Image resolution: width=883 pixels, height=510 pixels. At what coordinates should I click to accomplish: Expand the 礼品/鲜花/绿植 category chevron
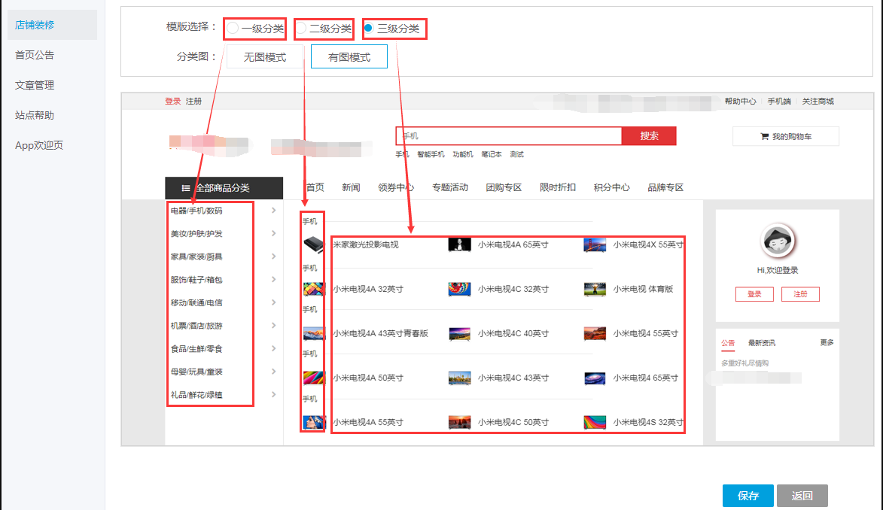click(274, 395)
